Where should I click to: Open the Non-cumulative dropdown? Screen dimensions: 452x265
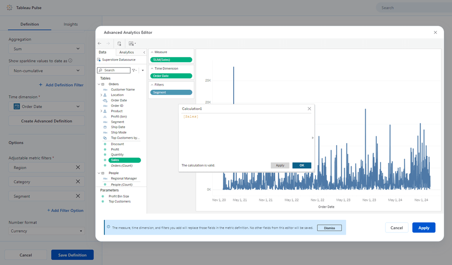[x=47, y=70]
